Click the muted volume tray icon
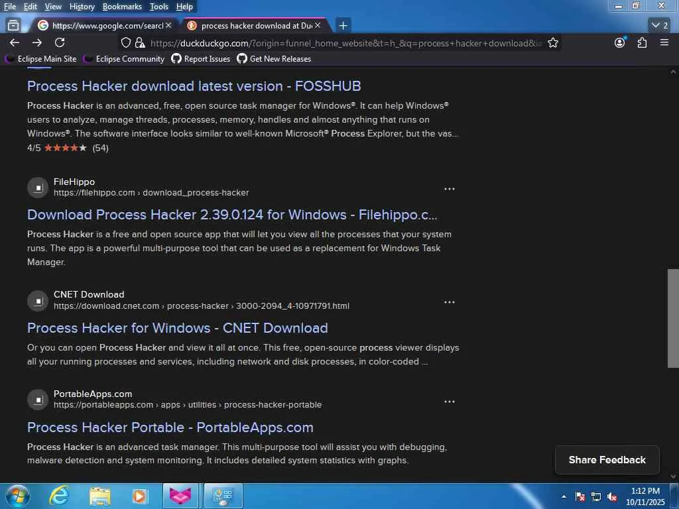 612,497
